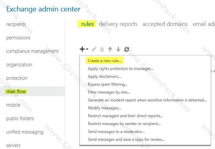Open unified messaging section
The image size is (215, 149).
click(25, 132)
